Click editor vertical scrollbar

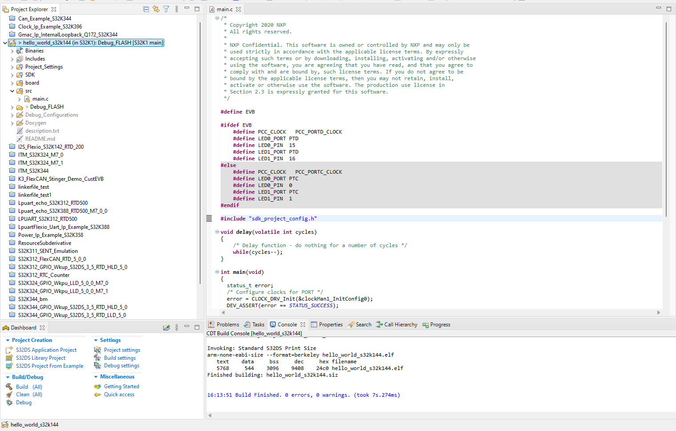pyautogui.click(x=666, y=119)
